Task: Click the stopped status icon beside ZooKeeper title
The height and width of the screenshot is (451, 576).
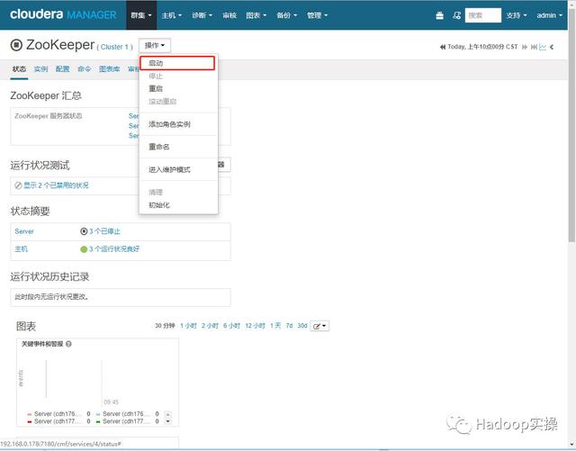Action: 16,45
